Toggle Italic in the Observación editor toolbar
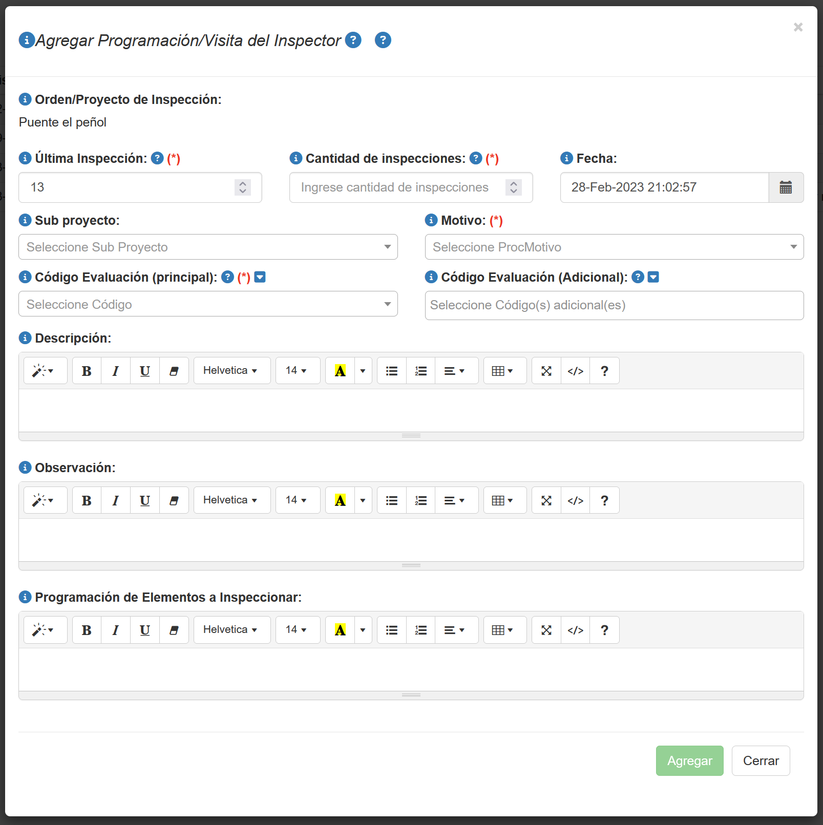The image size is (823, 825). (x=116, y=500)
